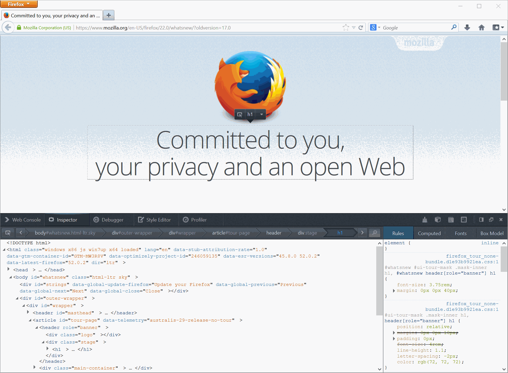
Task: Open the Google search engine dropdown
Action: (375, 28)
